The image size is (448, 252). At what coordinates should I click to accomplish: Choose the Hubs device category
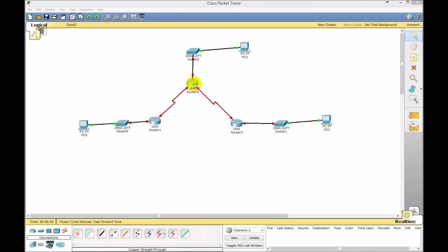click(49, 231)
